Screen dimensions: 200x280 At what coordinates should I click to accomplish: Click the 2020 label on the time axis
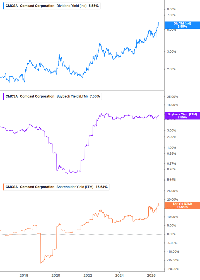(x=56, y=275)
